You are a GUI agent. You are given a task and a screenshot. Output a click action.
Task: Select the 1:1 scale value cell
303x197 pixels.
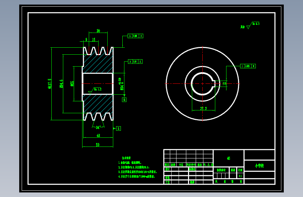240,176
